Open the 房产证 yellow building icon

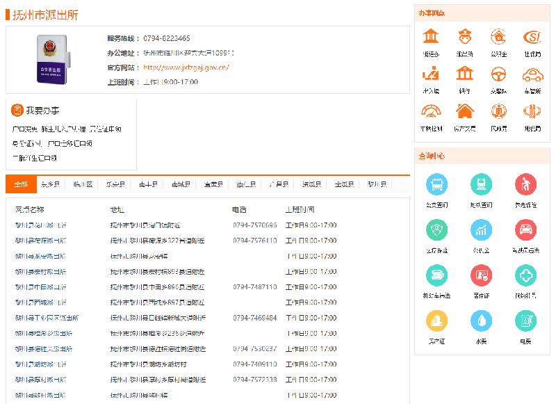pyautogui.click(x=436, y=321)
